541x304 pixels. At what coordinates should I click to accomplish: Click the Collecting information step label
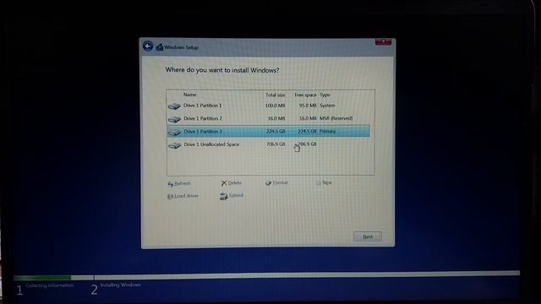click(x=49, y=285)
